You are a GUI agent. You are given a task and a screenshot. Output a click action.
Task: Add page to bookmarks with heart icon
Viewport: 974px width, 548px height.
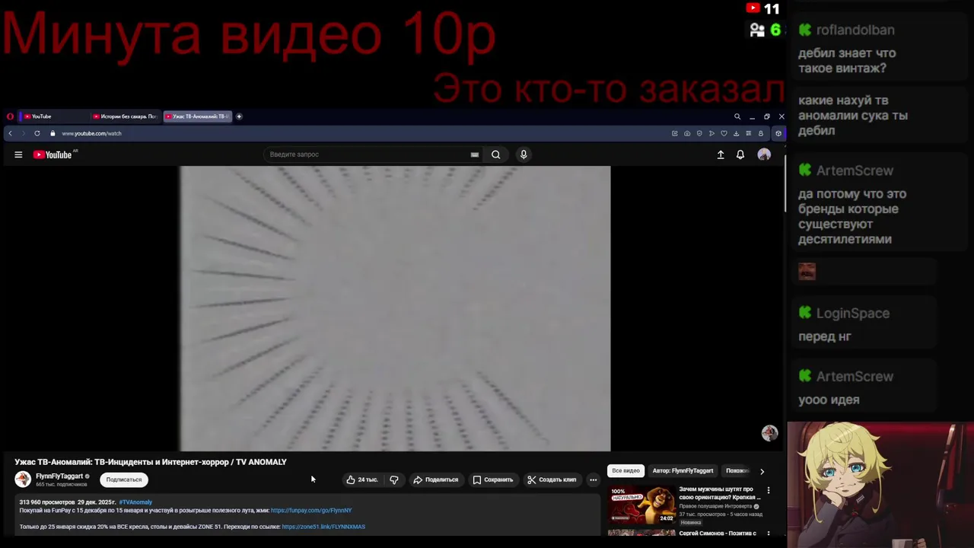pos(724,133)
